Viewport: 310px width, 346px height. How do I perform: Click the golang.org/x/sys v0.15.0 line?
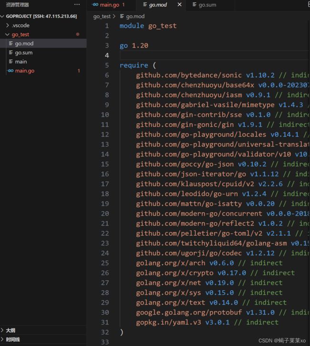209,293
